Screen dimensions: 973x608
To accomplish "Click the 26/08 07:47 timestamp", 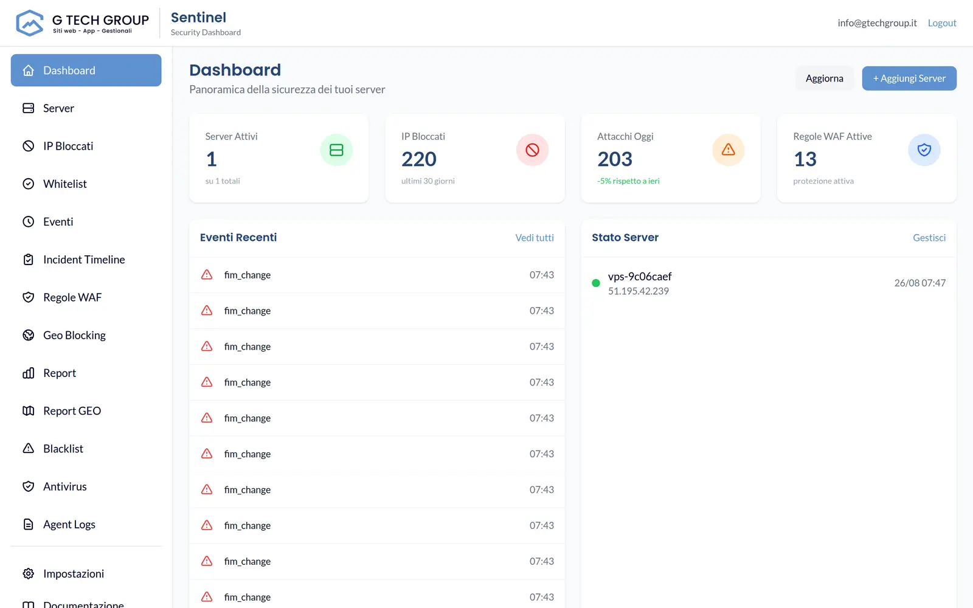I will (920, 283).
